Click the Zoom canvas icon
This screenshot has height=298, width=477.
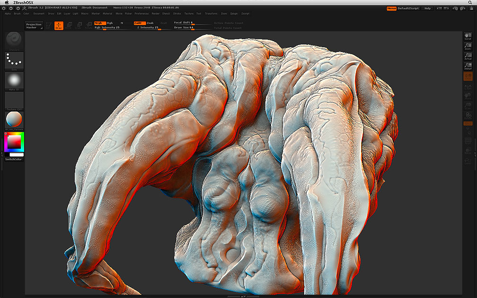click(x=468, y=46)
